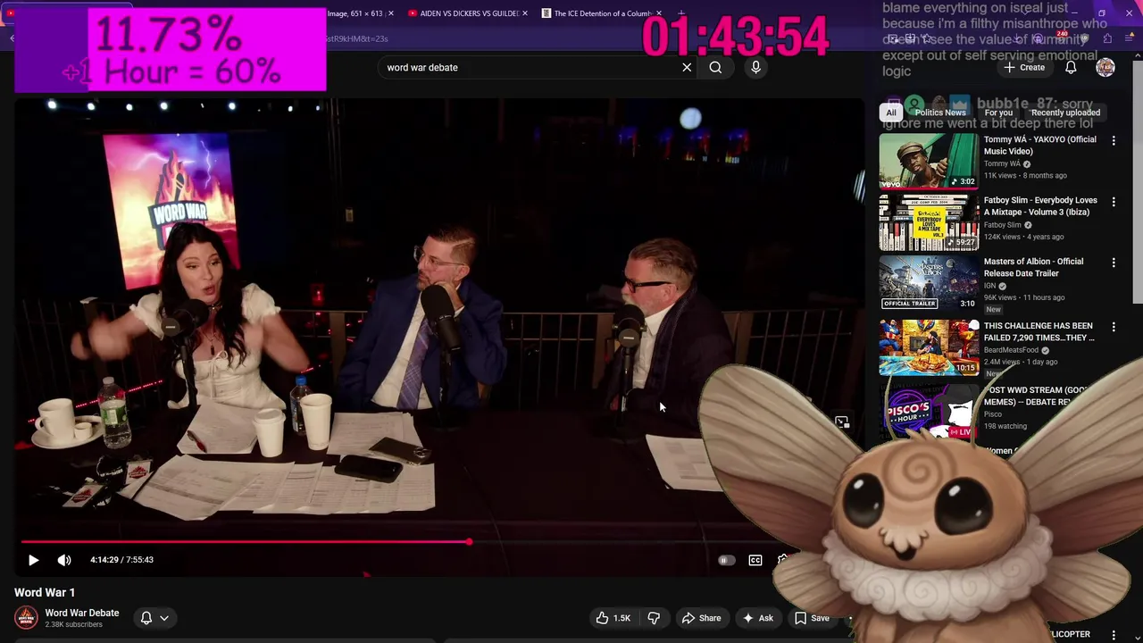
Task: Start voice search with the microphone
Action: [x=755, y=67]
